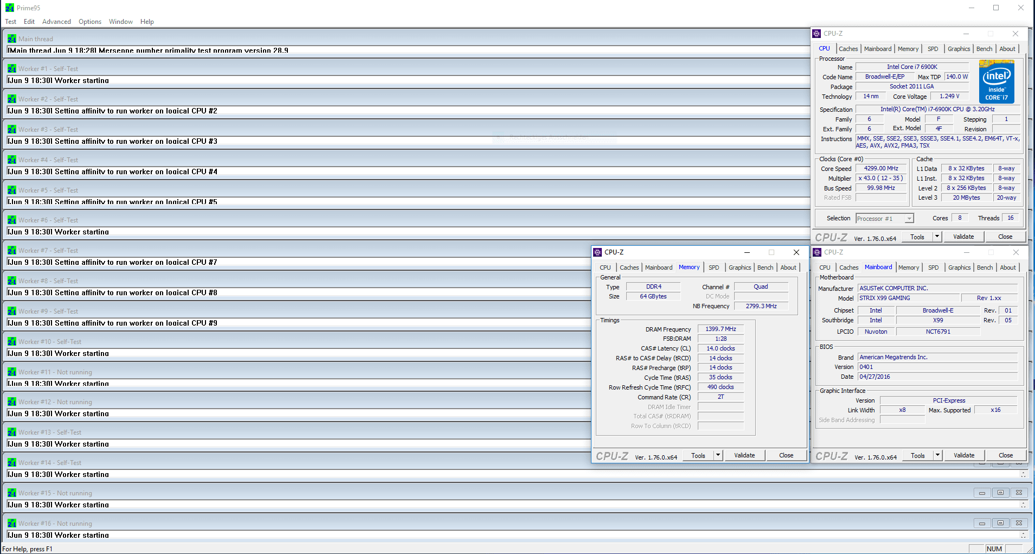Click Tools button in CPU-Z Memory timings window
This screenshot has height=554, width=1035.
[x=698, y=455]
